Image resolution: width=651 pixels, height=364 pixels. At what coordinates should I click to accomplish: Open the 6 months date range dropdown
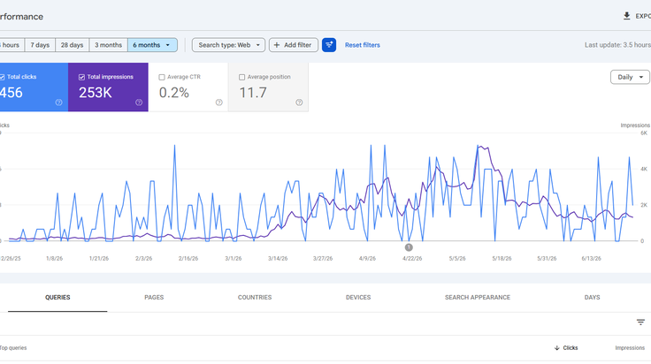[x=152, y=45]
